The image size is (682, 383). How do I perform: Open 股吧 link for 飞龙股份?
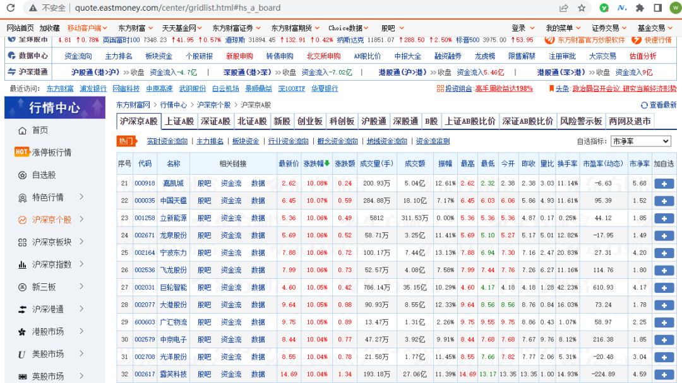[x=204, y=270]
